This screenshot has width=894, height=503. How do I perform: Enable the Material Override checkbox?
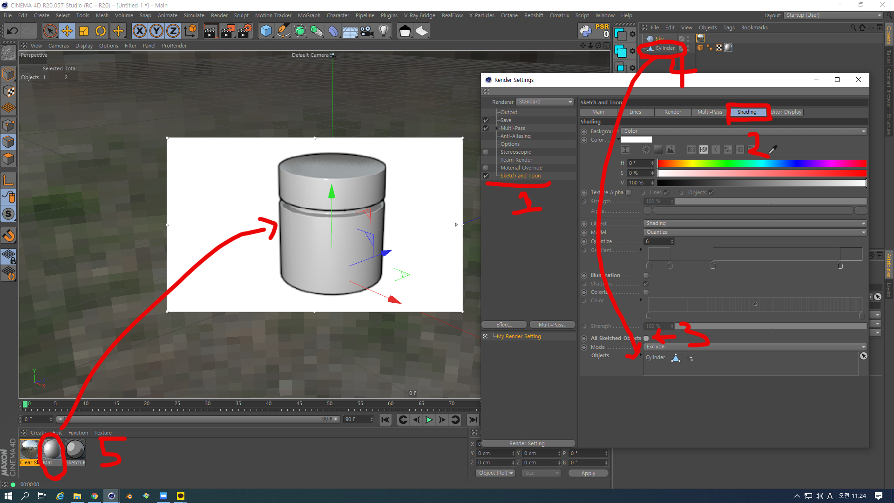click(x=486, y=168)
